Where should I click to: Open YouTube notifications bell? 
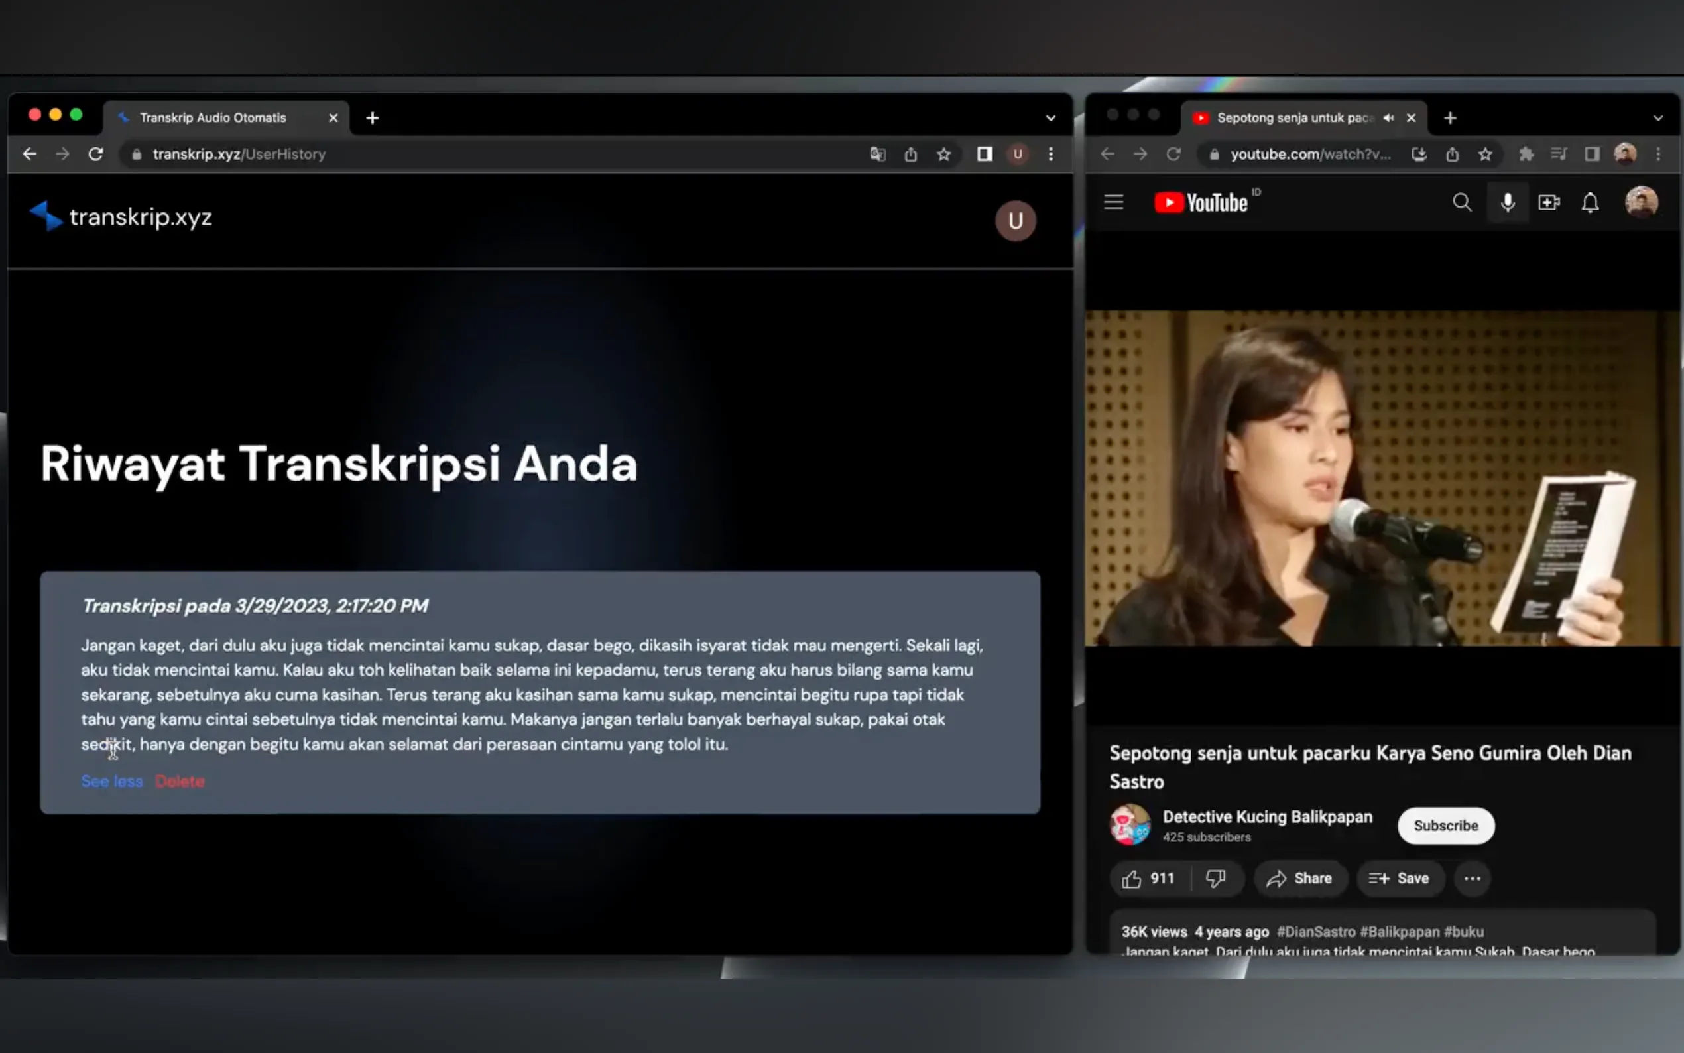coord(1590,203)
